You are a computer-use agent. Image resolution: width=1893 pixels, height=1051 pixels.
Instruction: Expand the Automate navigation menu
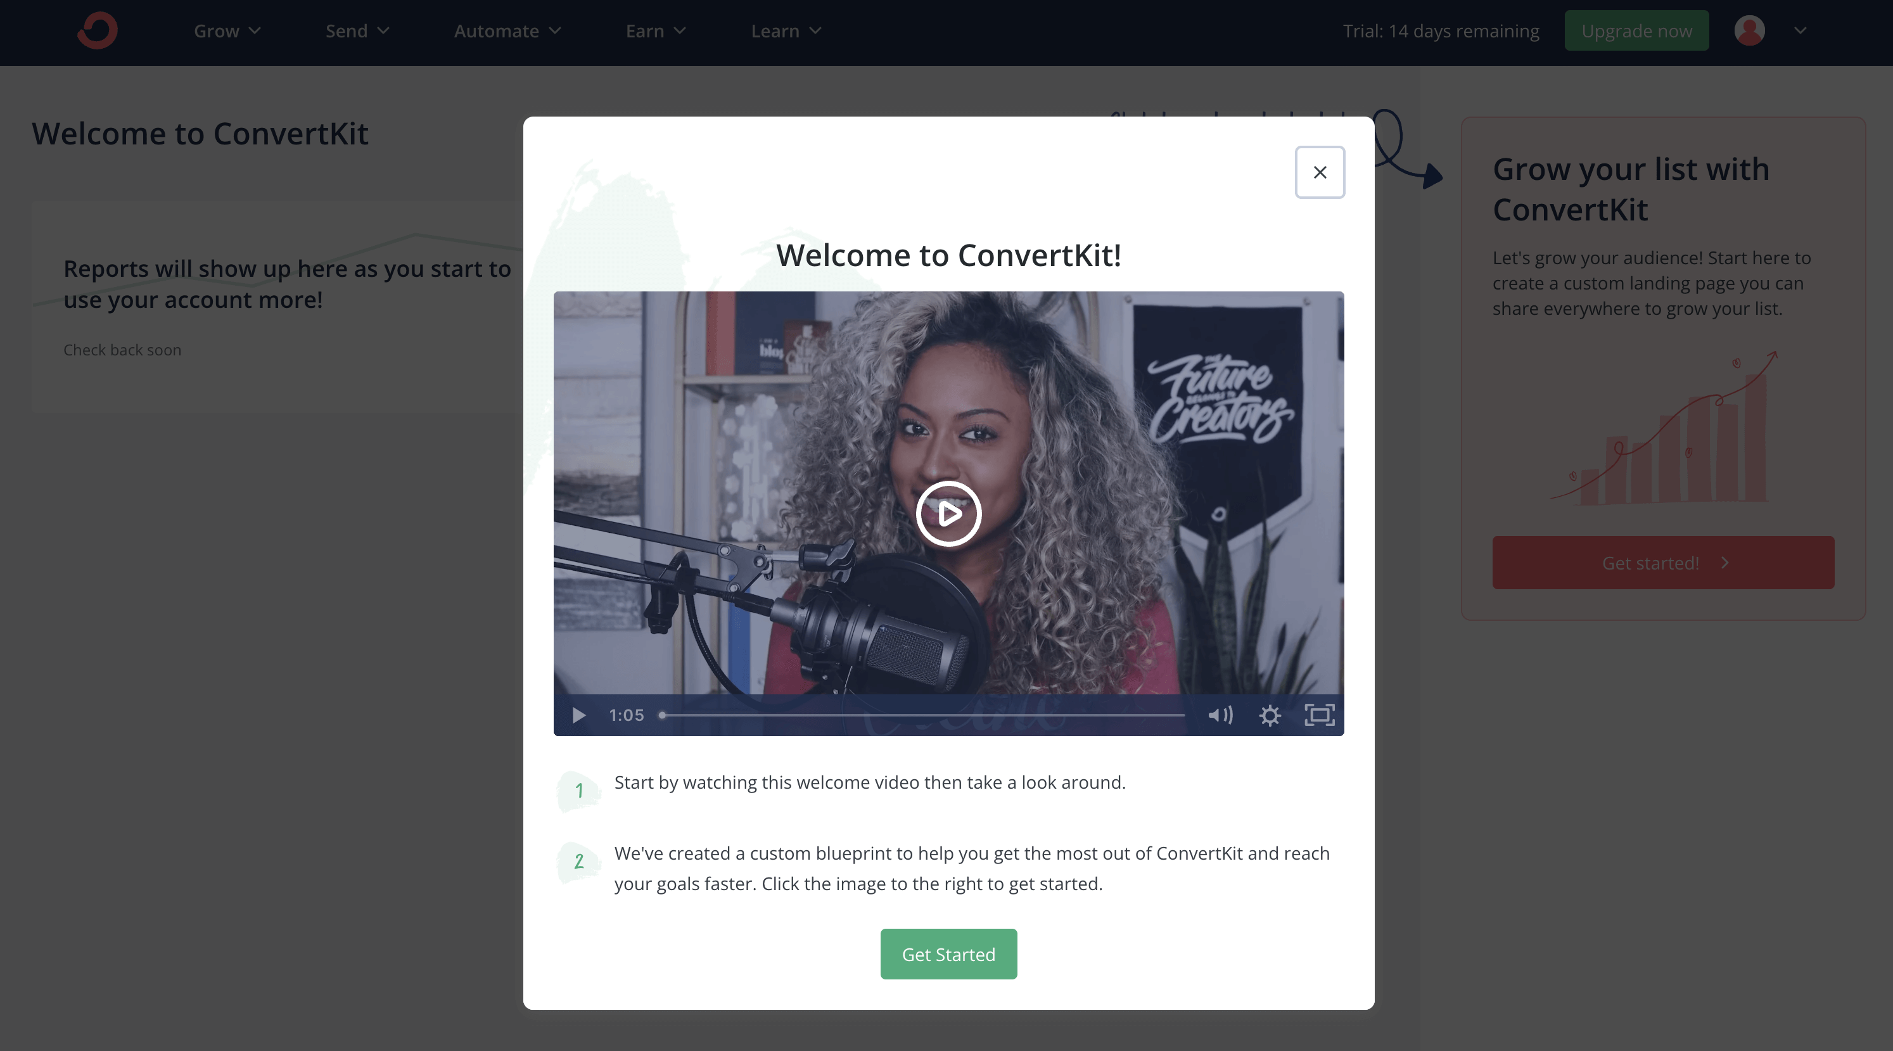[509, 30]
